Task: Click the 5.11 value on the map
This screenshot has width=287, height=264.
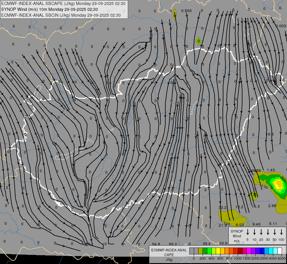Action: [273, 224]
